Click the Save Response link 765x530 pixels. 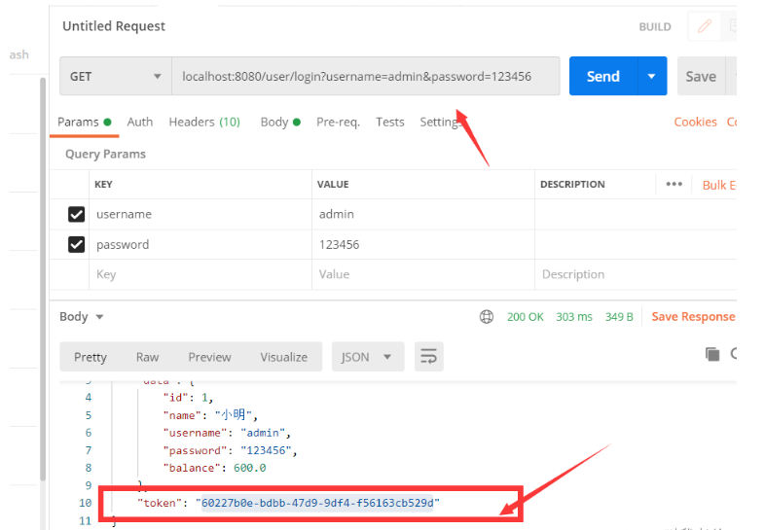point(693,317)
